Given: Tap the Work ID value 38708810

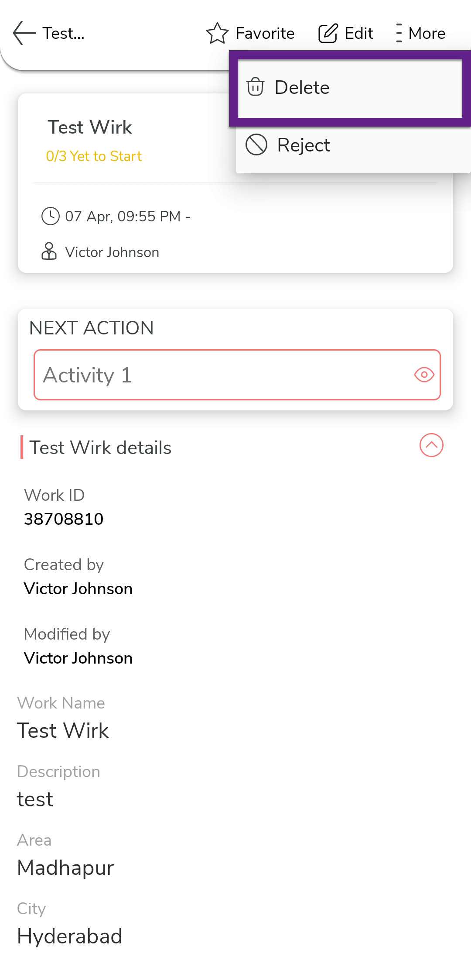Looking at the screenshot, I should coord(64,519).
